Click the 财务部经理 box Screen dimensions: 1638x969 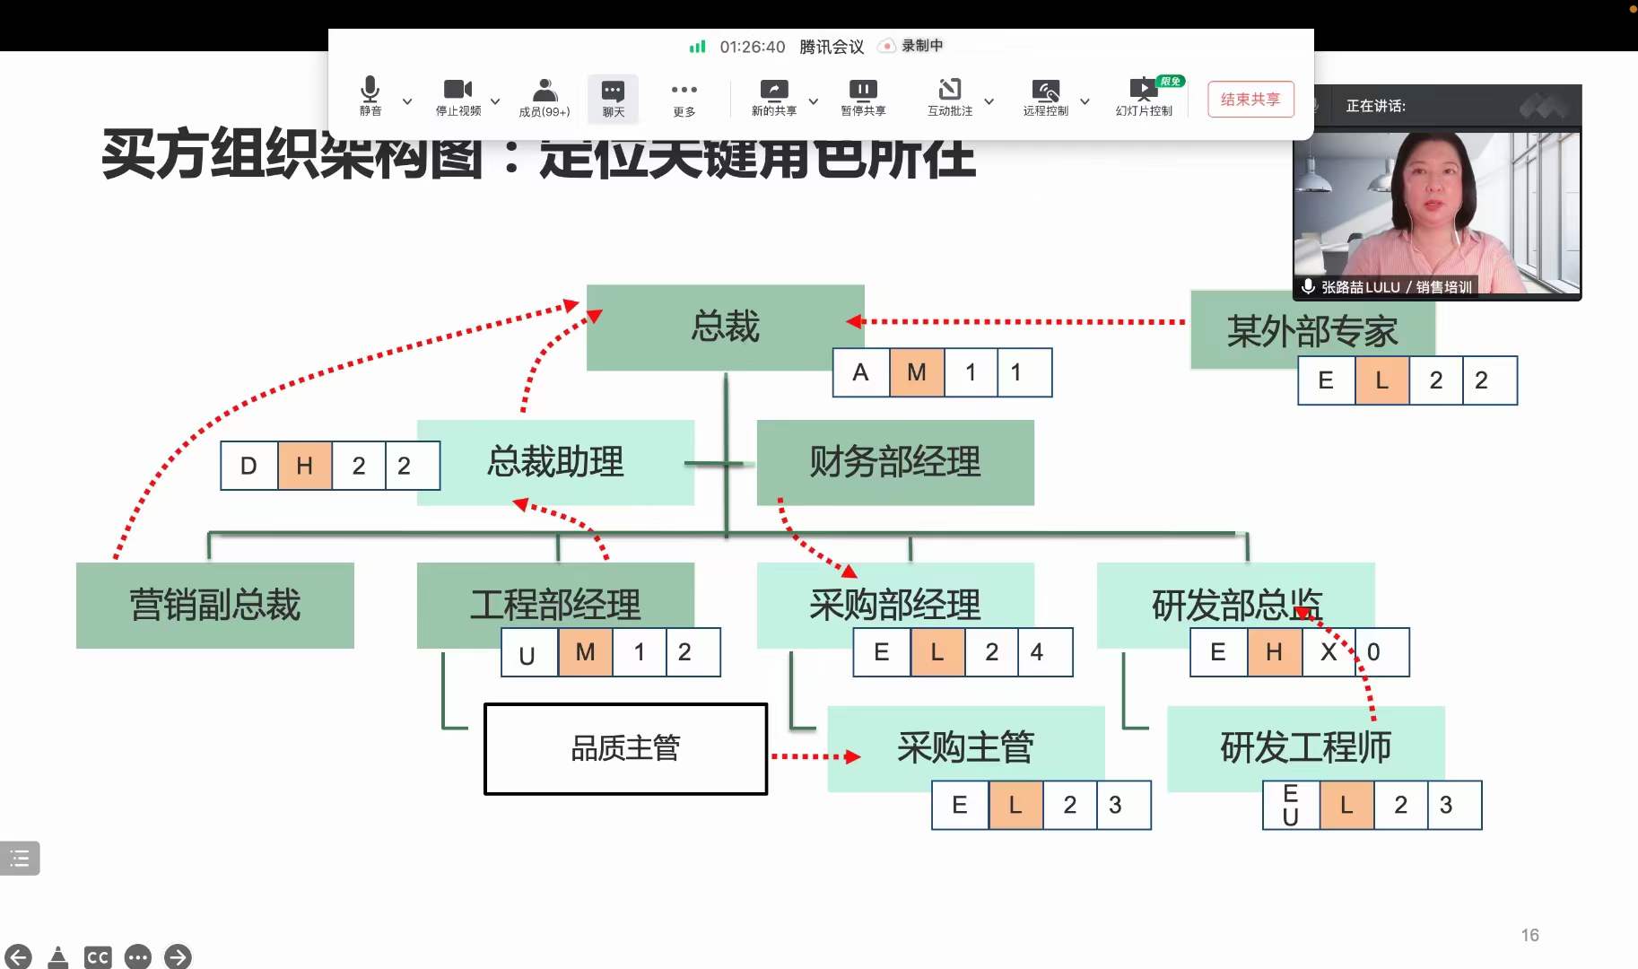(x=895, y=463)
